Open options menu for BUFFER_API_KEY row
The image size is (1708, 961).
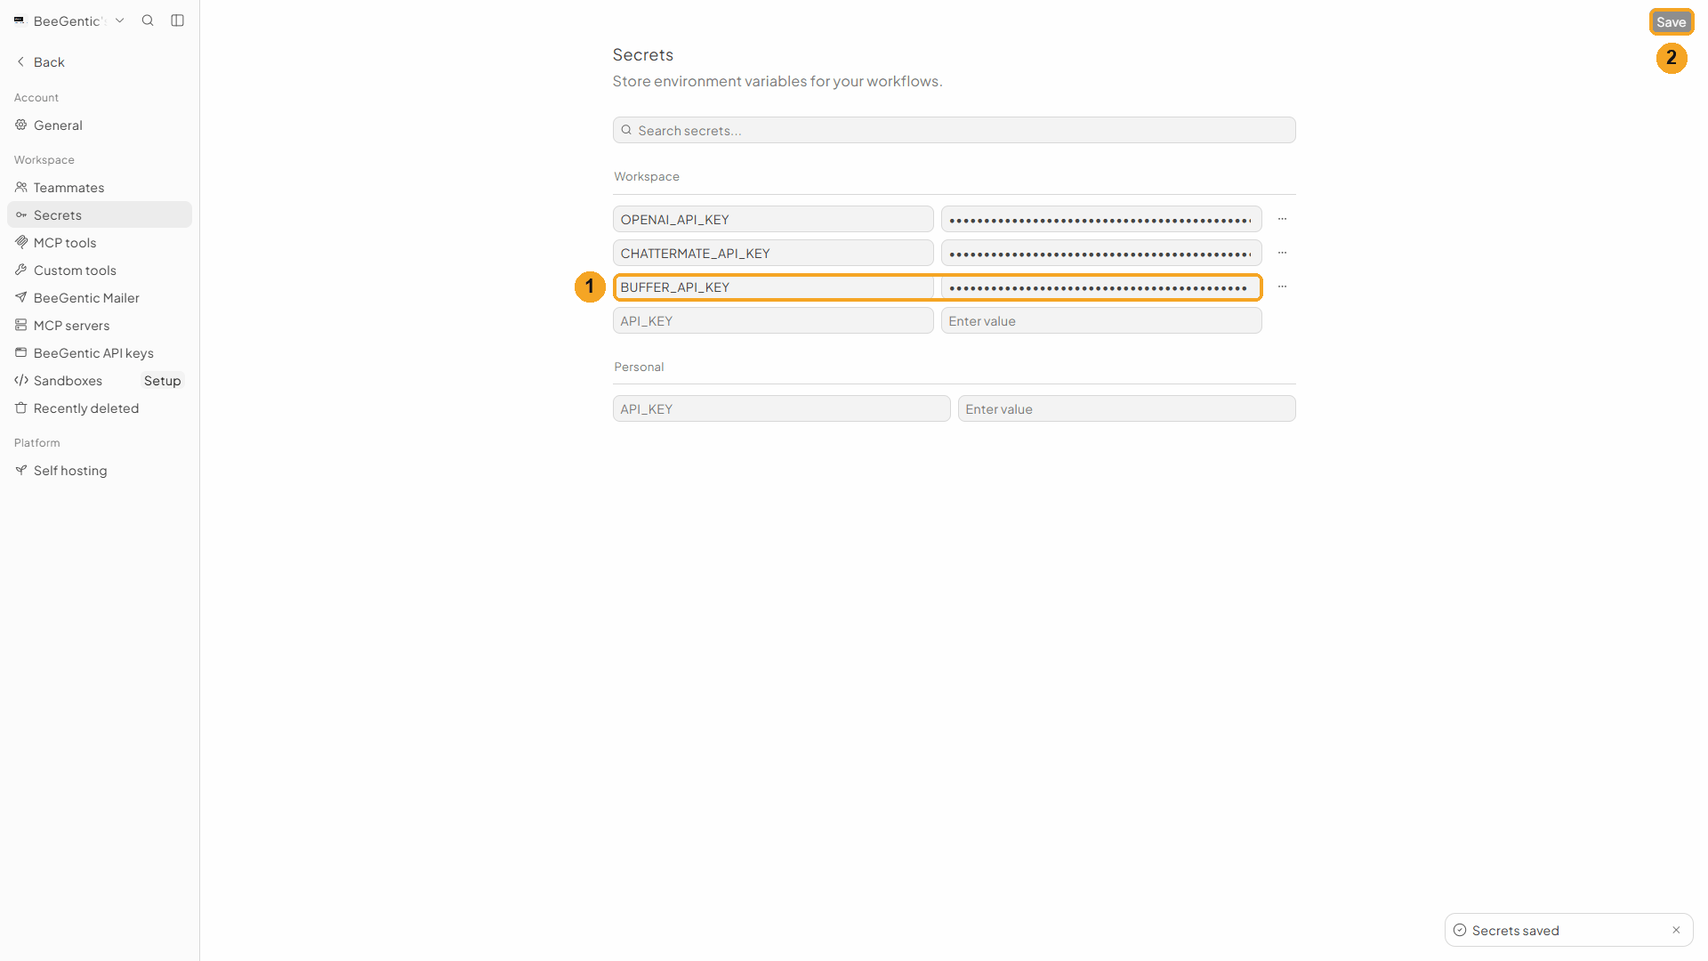1282,287
